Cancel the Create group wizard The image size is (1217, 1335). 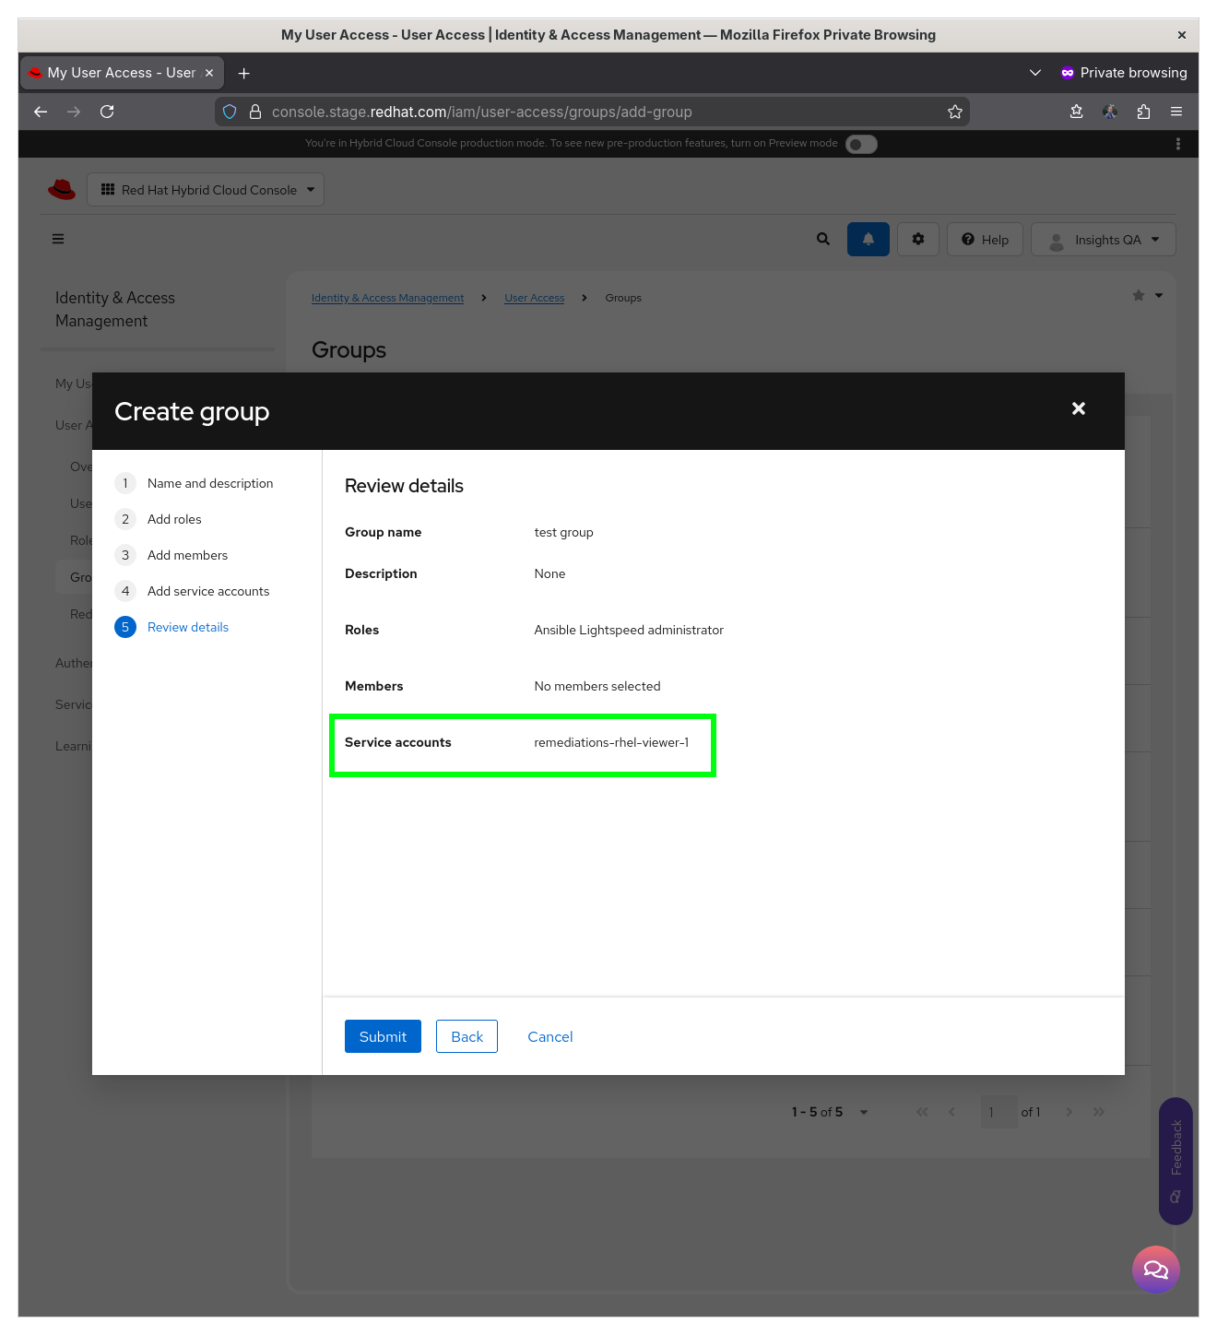pyautogui.click(x=550, y=1036)
